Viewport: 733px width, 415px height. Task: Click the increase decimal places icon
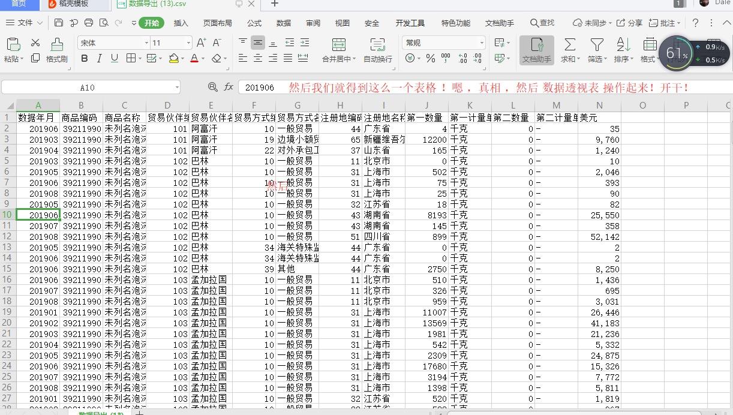tap(462, 58)
